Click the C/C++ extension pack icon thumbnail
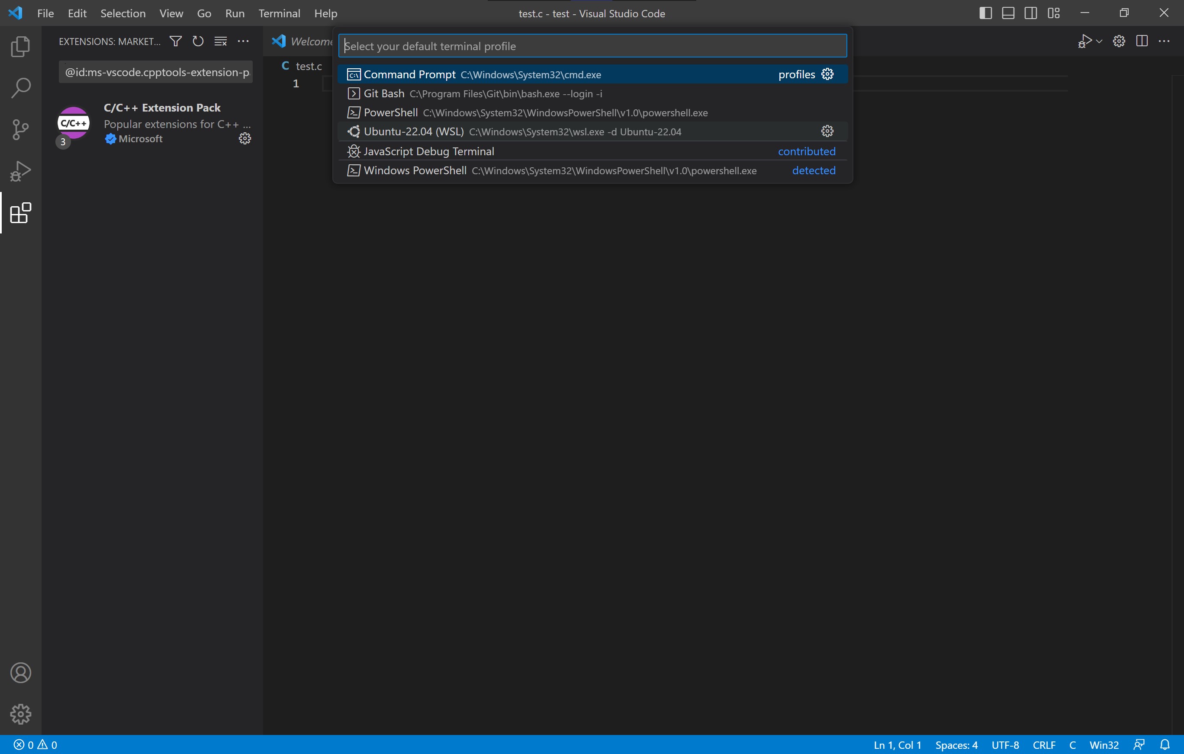The image size is (1184, 754). 73,123
